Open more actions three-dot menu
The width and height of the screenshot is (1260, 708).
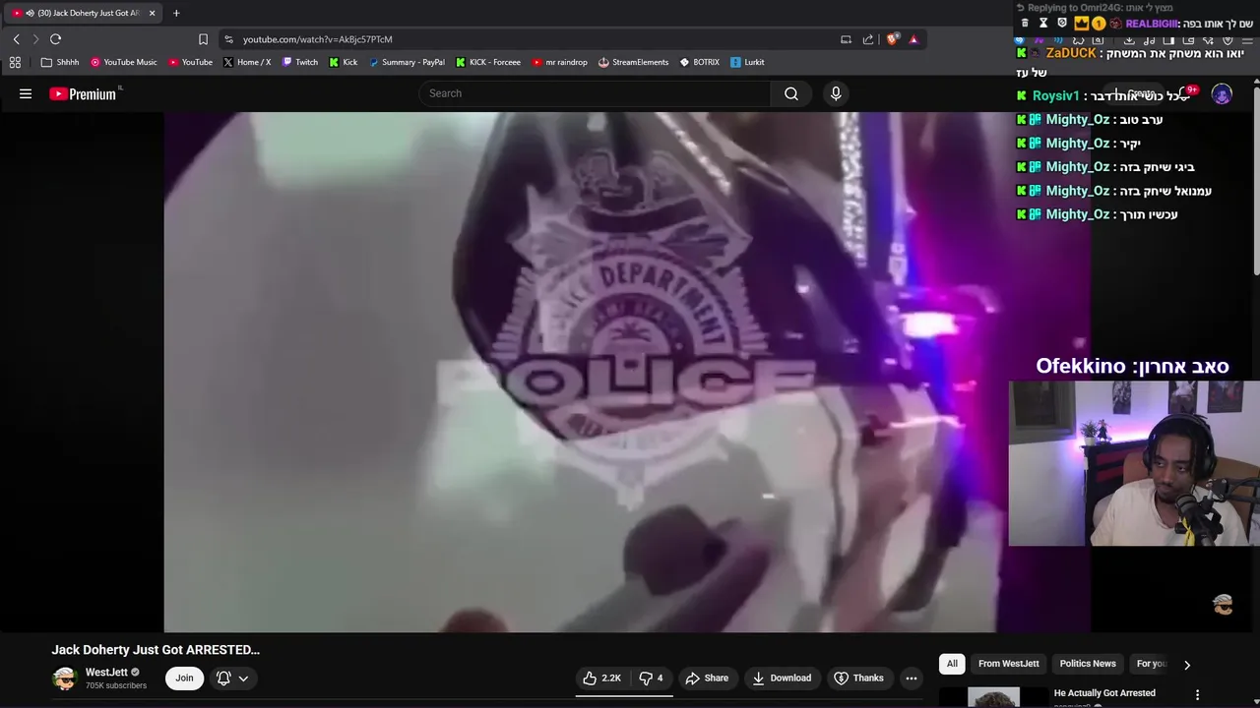pos(912,678)
